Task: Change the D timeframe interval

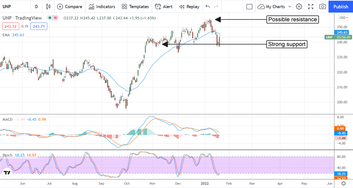Action: 36,6
